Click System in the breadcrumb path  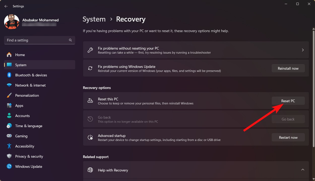click(94, 19)
